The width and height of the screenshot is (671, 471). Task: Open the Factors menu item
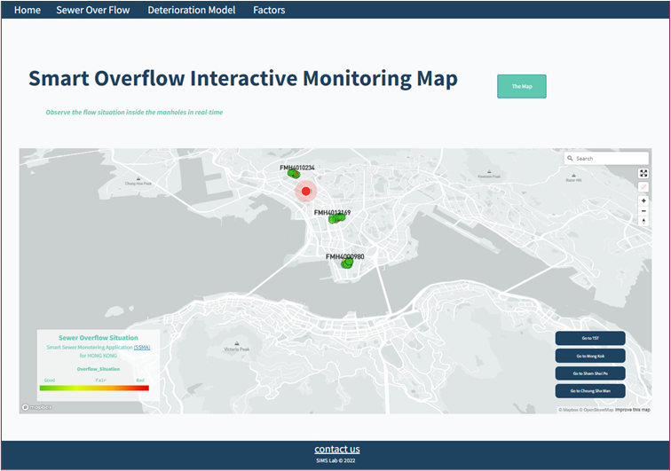269,11
